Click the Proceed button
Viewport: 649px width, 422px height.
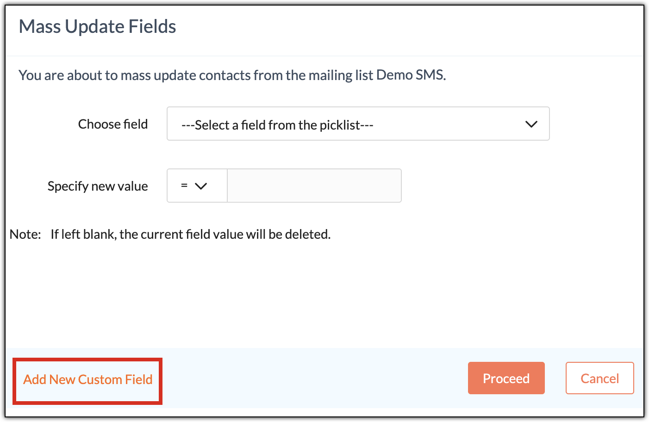tap(506, 378)
